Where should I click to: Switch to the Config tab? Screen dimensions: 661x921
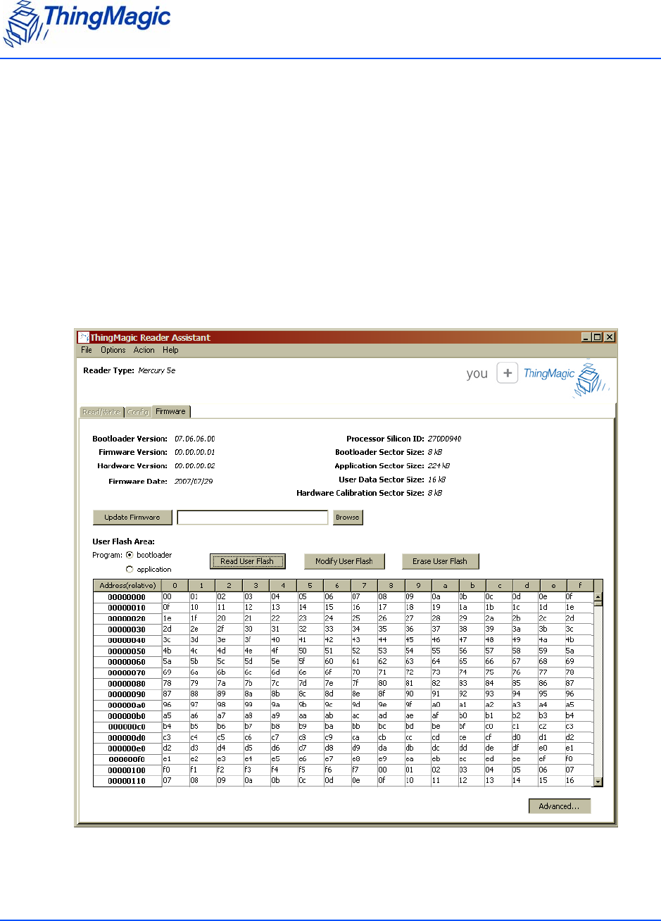[x=138, y=413]
